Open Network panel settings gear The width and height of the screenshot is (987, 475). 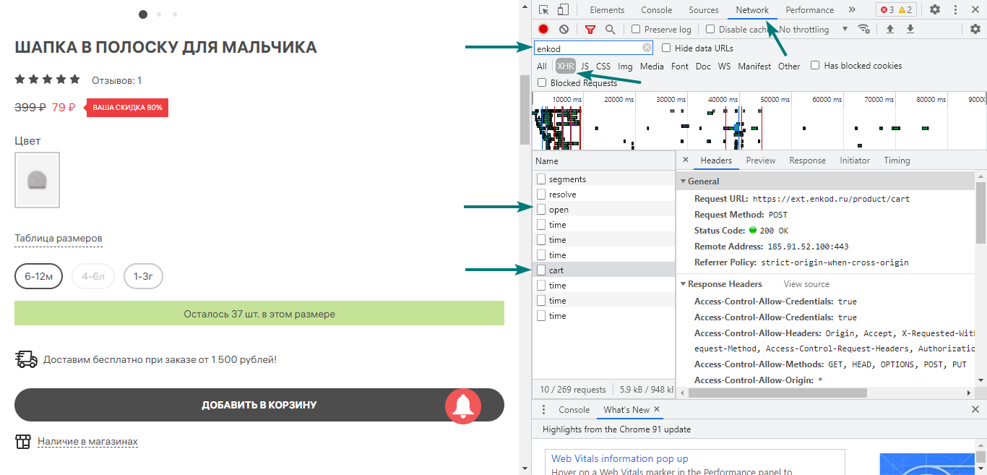975,29
